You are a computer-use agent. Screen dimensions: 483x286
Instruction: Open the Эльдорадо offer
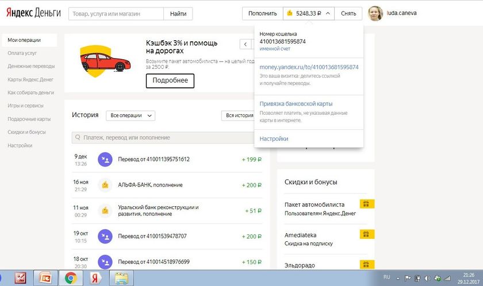(x=300, y=265)
